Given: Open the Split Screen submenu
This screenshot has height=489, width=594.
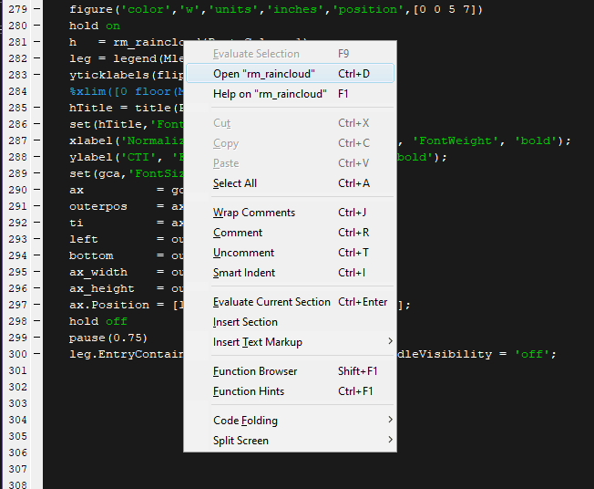Looking at the screenshot, I should 241,441.
